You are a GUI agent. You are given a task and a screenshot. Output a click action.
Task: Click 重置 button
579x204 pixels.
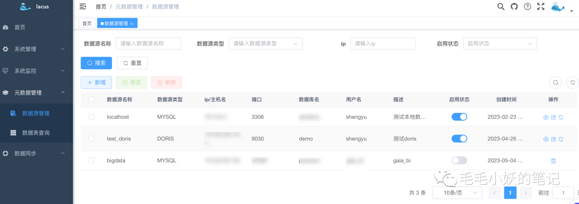132,63
